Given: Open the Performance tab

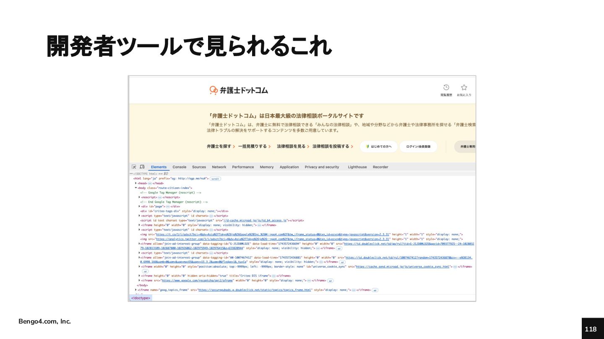Looking at the screenshot, I should pyautogui.click(x=243, y=167).
